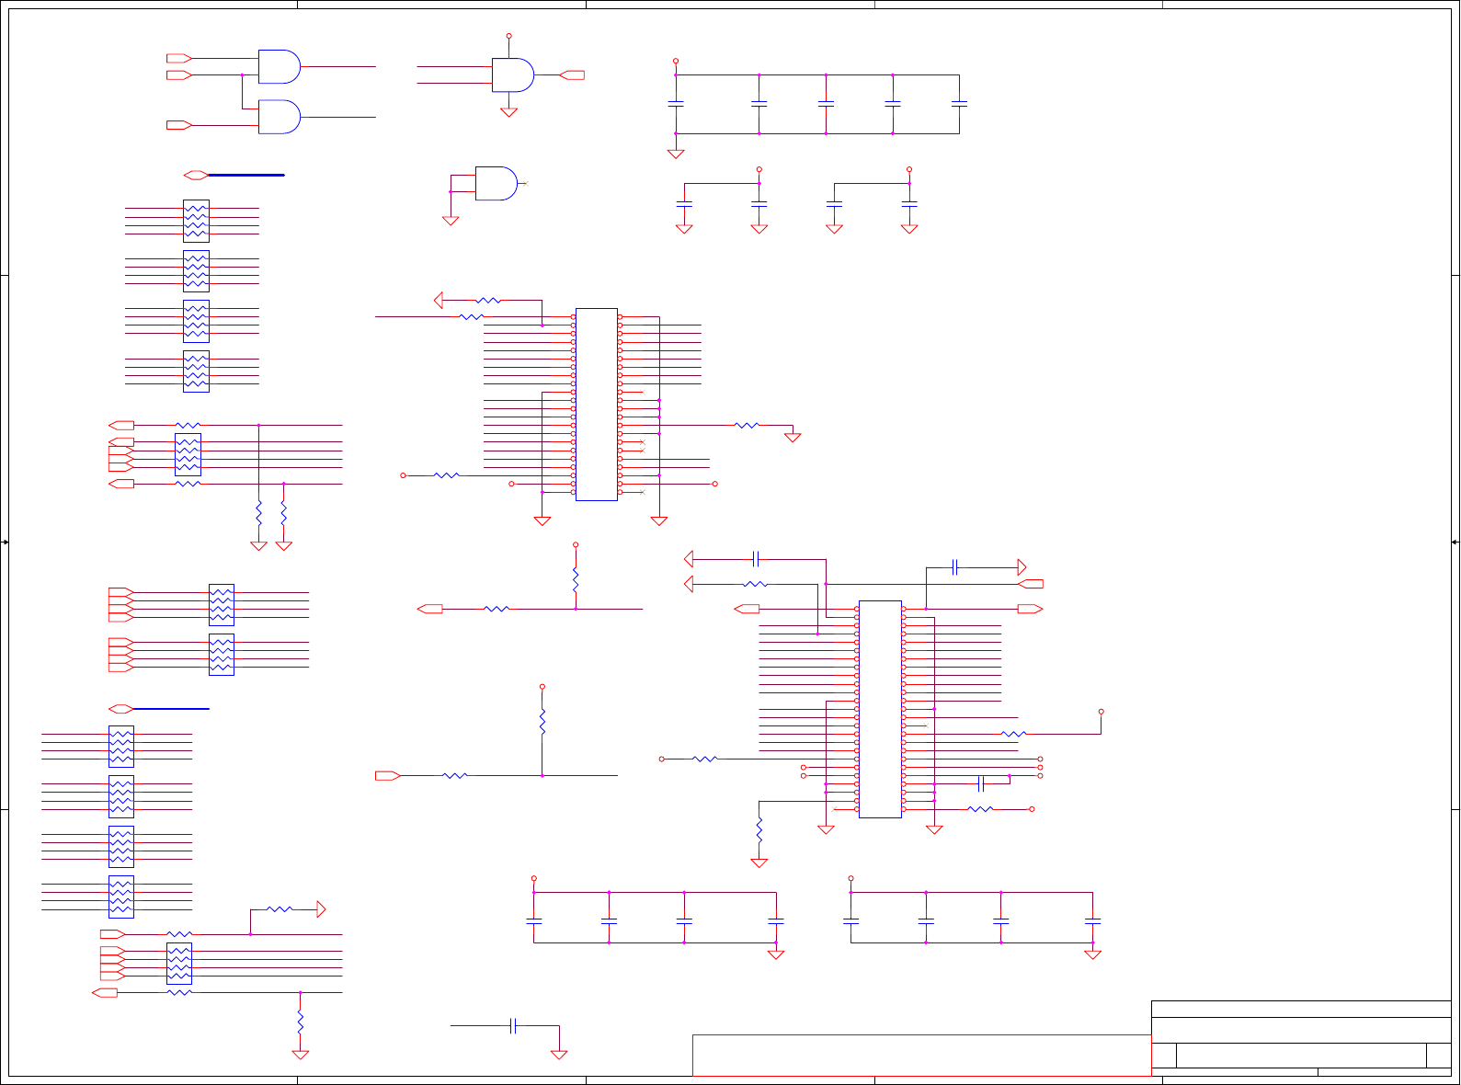Viewport: 1461px width, 1085px height.
Task: Select the vertical resistor below right IC's left side
Action: [x=759, y=830]
